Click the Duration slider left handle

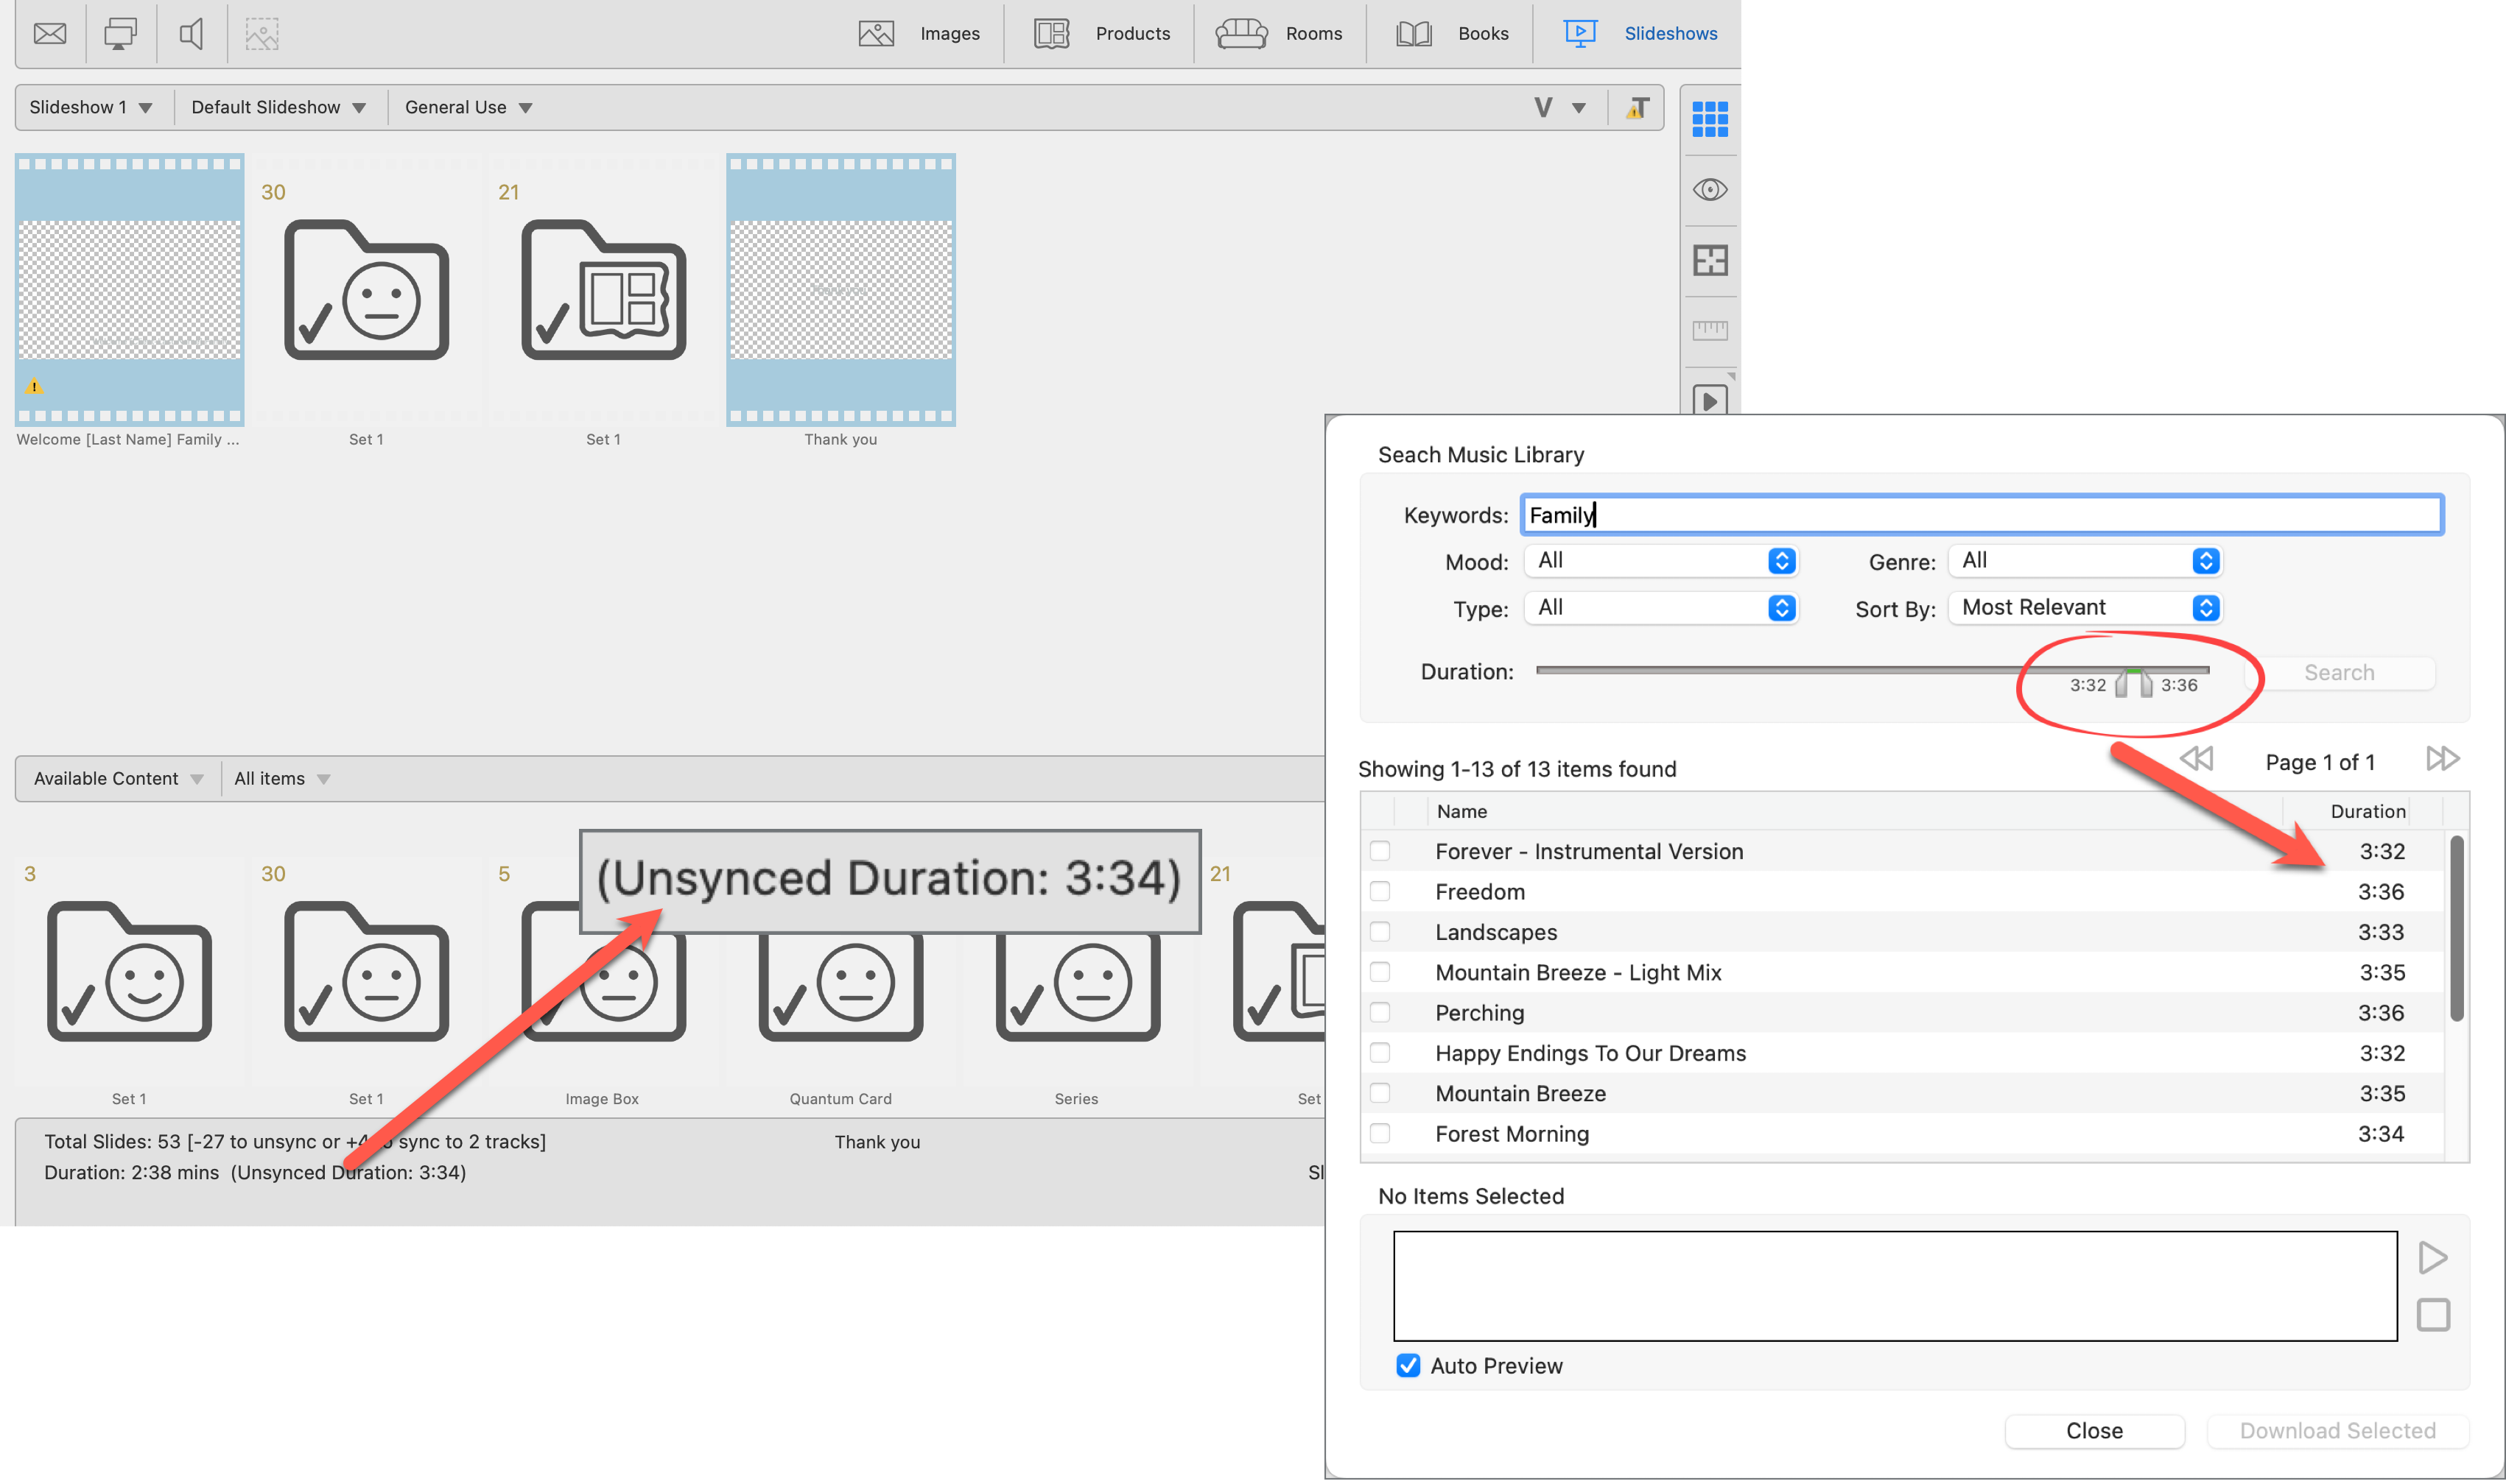[x=2121, y=685]
